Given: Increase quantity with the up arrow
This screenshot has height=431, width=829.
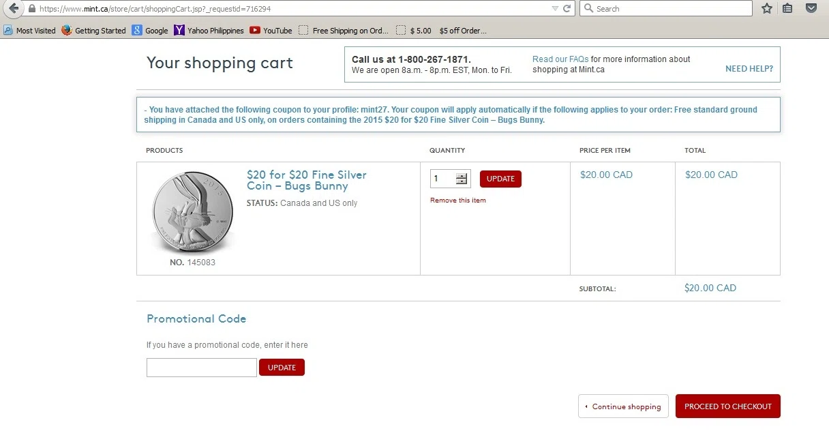Looking at the screenshot, I should [462, 175].
